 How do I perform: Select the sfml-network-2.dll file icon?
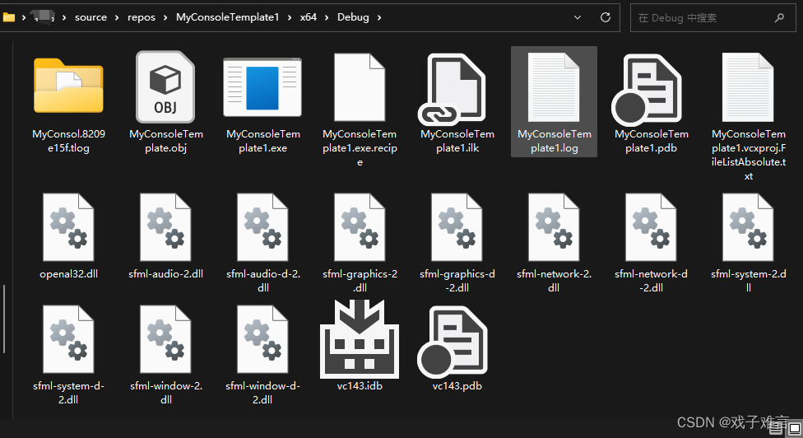554,227
